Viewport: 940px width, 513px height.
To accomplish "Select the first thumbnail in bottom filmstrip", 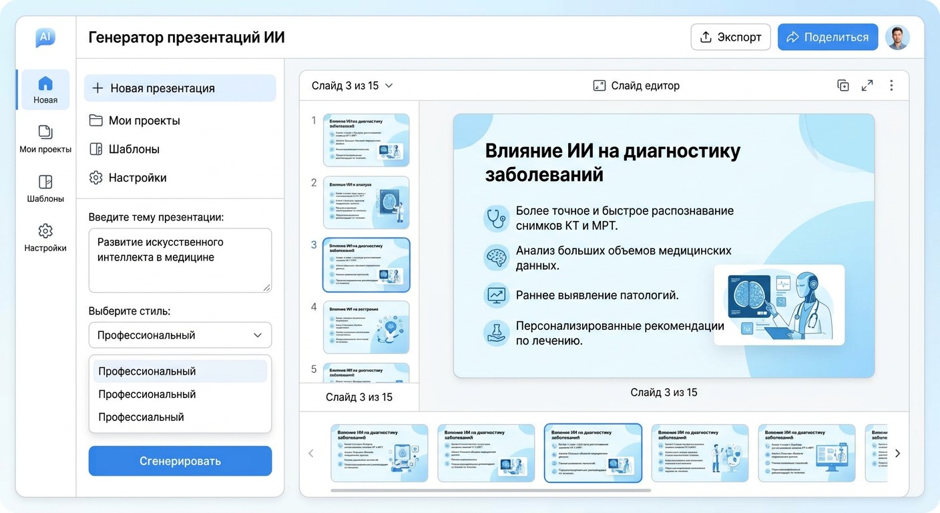I will coord(379,453).
